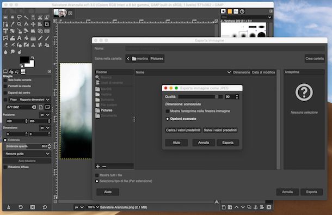Open the status bar unit px dropdown

pos(79,207)
